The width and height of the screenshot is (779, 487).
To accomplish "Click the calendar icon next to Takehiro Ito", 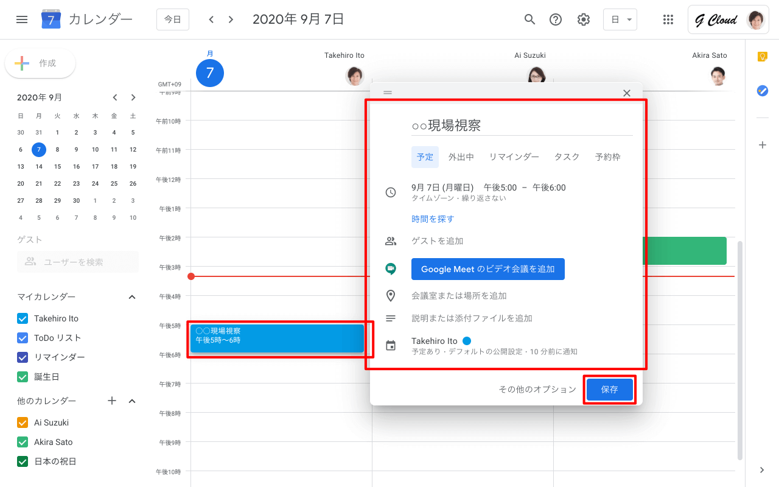I will click(391, 346).
